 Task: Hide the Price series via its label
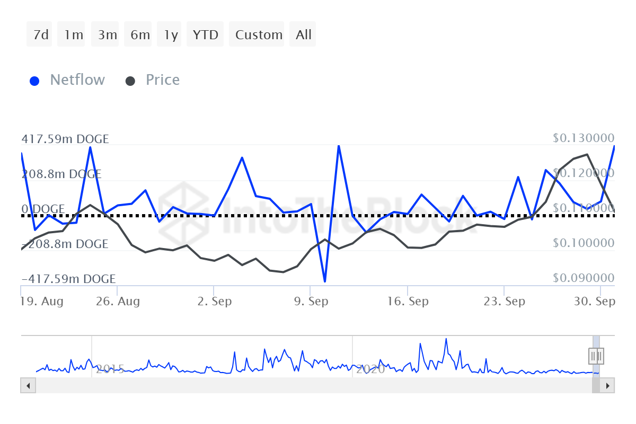[163, 80]
